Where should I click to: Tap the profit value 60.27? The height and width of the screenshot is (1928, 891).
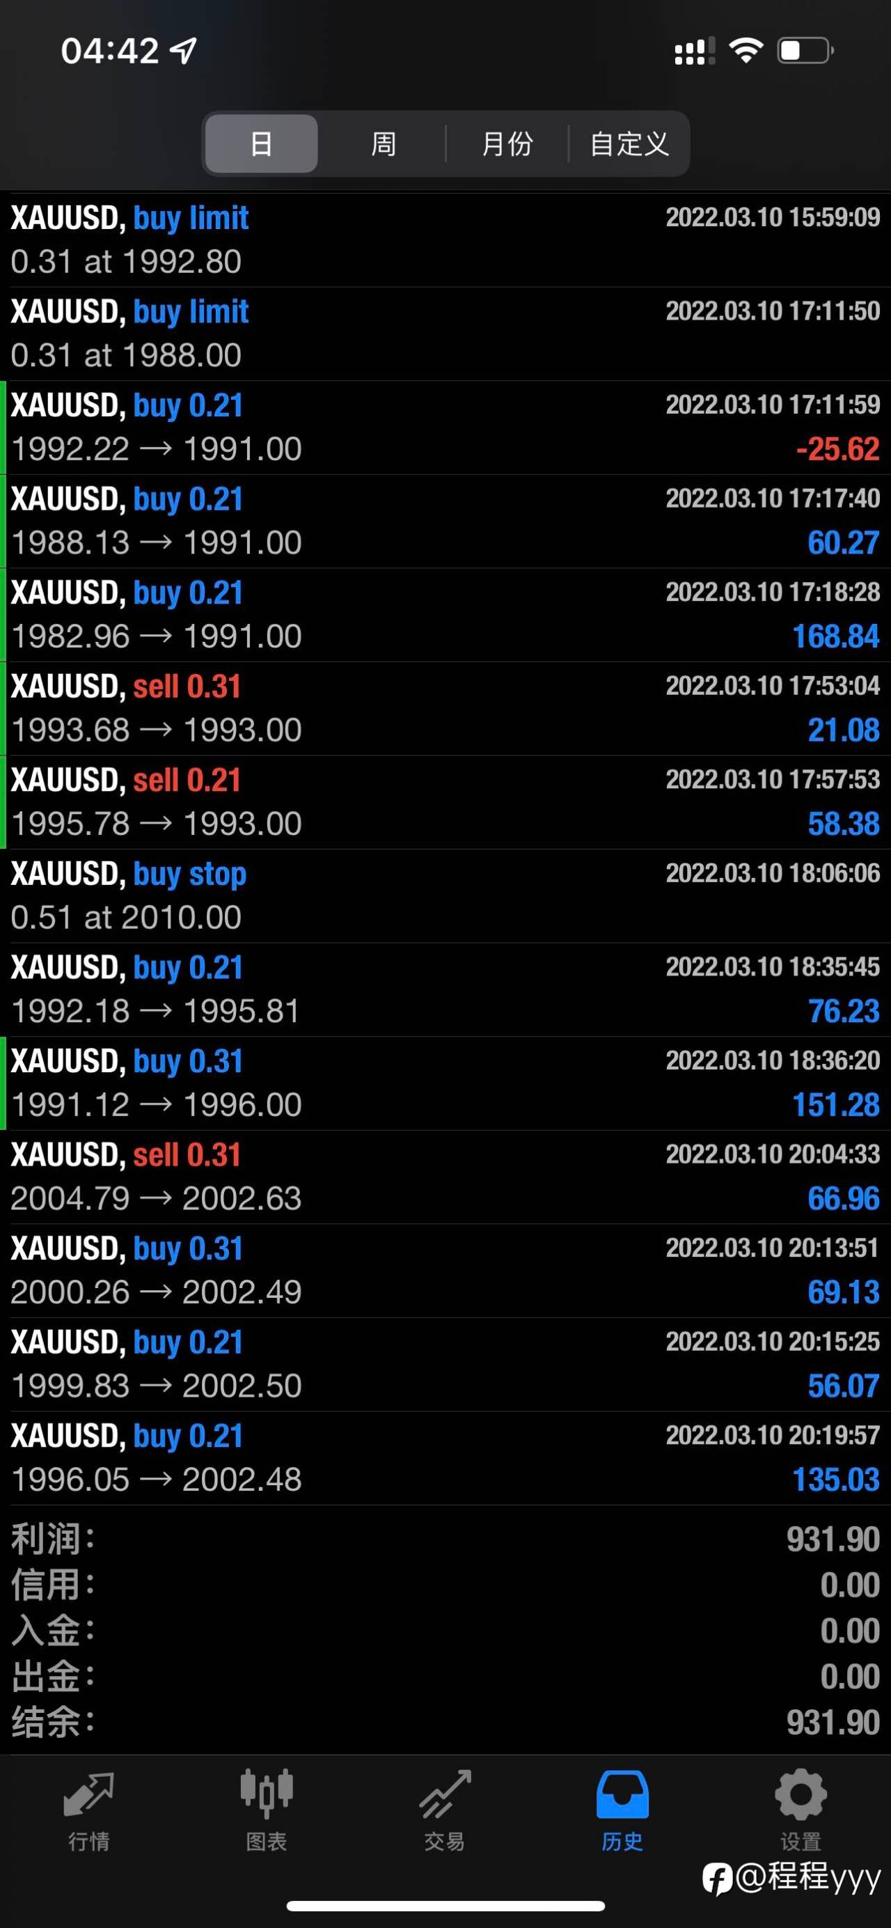point(843,542)
